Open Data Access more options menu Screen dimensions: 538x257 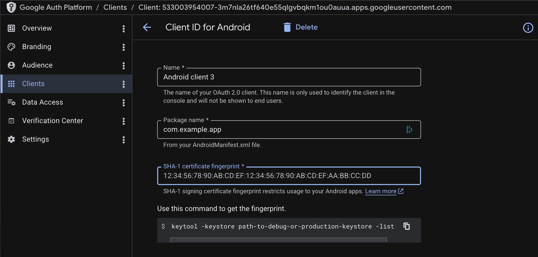[124, 103]
